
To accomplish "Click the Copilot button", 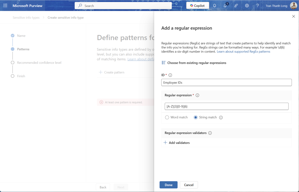I will tap(197, 6).
